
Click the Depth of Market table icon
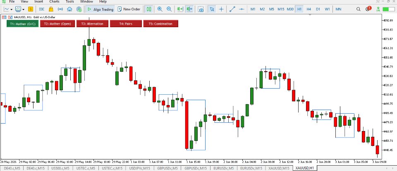click(x=4, y=17)
